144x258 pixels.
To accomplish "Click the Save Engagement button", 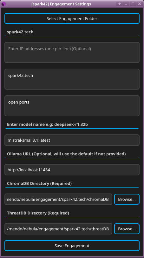I will [x=72, y=246].
